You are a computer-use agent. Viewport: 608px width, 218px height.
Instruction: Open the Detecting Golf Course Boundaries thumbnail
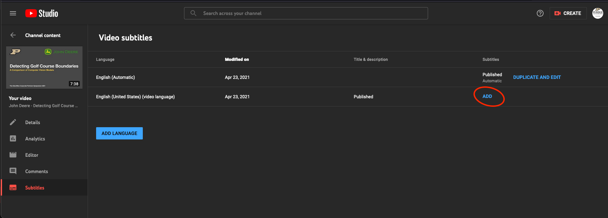(44, 67)
